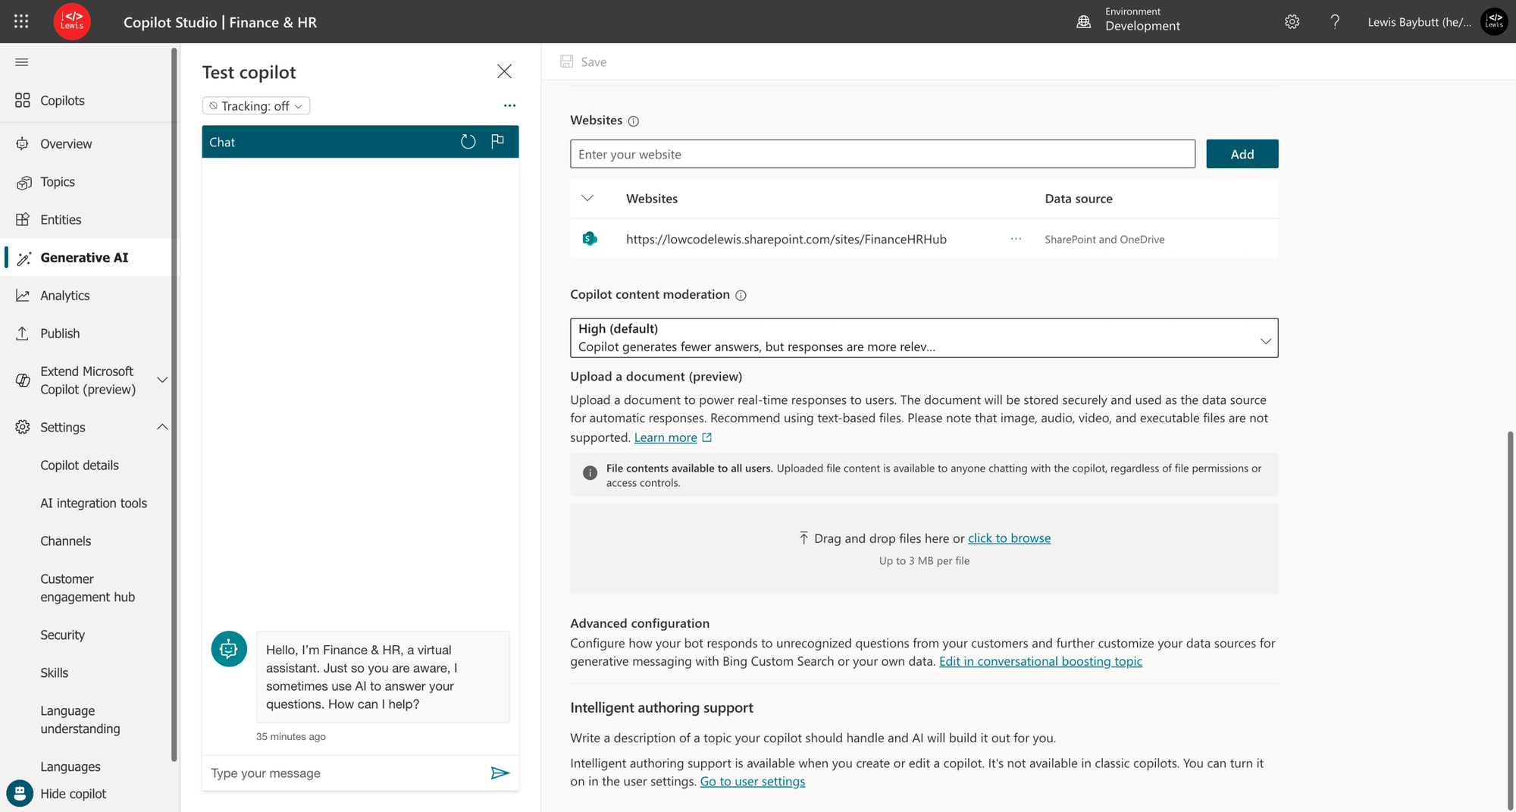Click the red Lewis logo icon
This screenshot has height=812, width=1516.
click(72, 21)
